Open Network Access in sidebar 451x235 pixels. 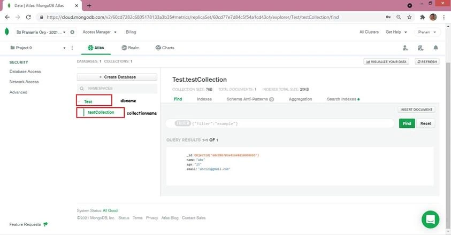(24, 82)
